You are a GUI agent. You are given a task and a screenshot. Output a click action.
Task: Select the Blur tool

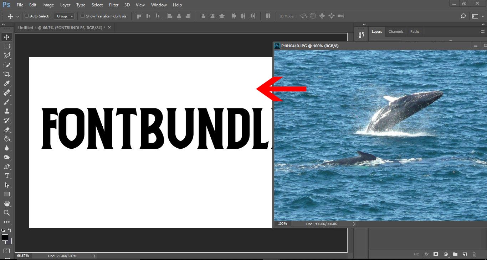(x=6, y=148)
